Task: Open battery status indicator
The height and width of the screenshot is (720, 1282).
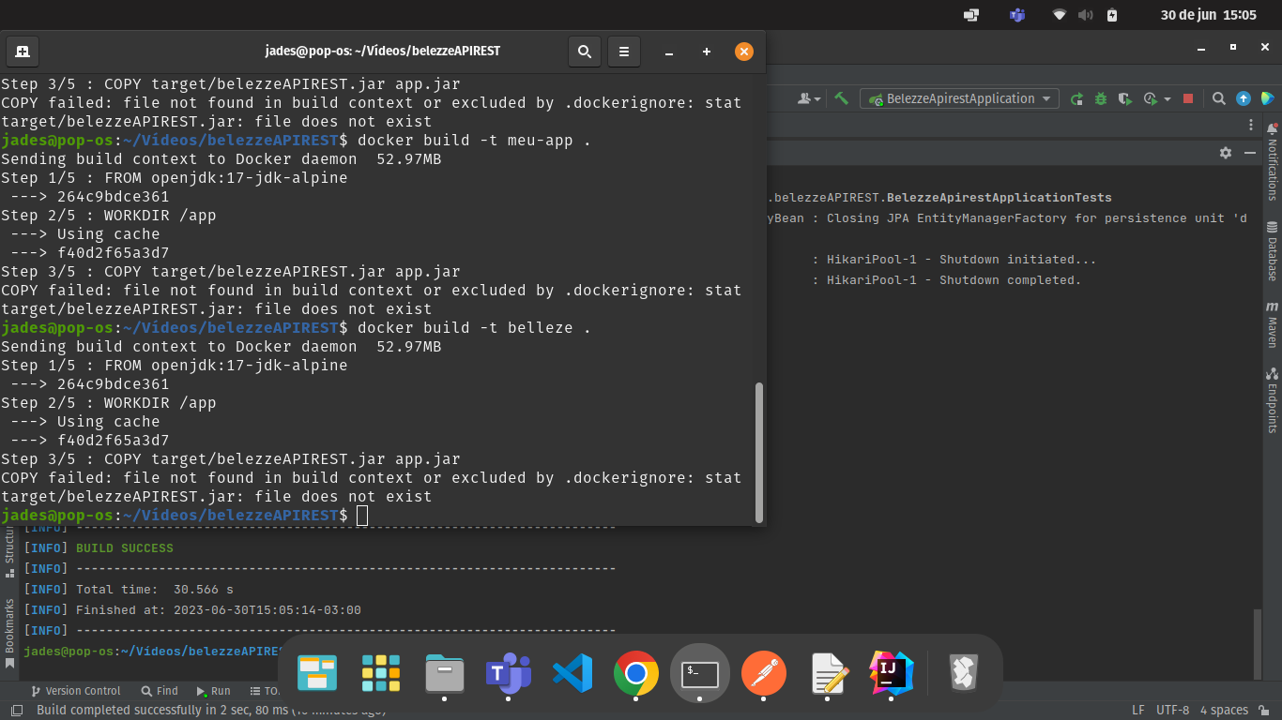Action: [x=1112, y=15]
